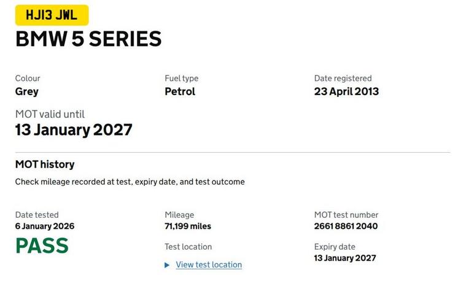The width and height of the screenshot is (466, 281).
Task: Select the BMW 5 SERIES heading
Action: click(x=88, y=39)
